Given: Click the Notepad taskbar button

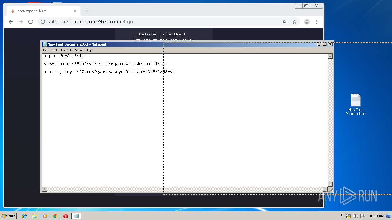Looking at the screenshot, I should coord(76,216).
